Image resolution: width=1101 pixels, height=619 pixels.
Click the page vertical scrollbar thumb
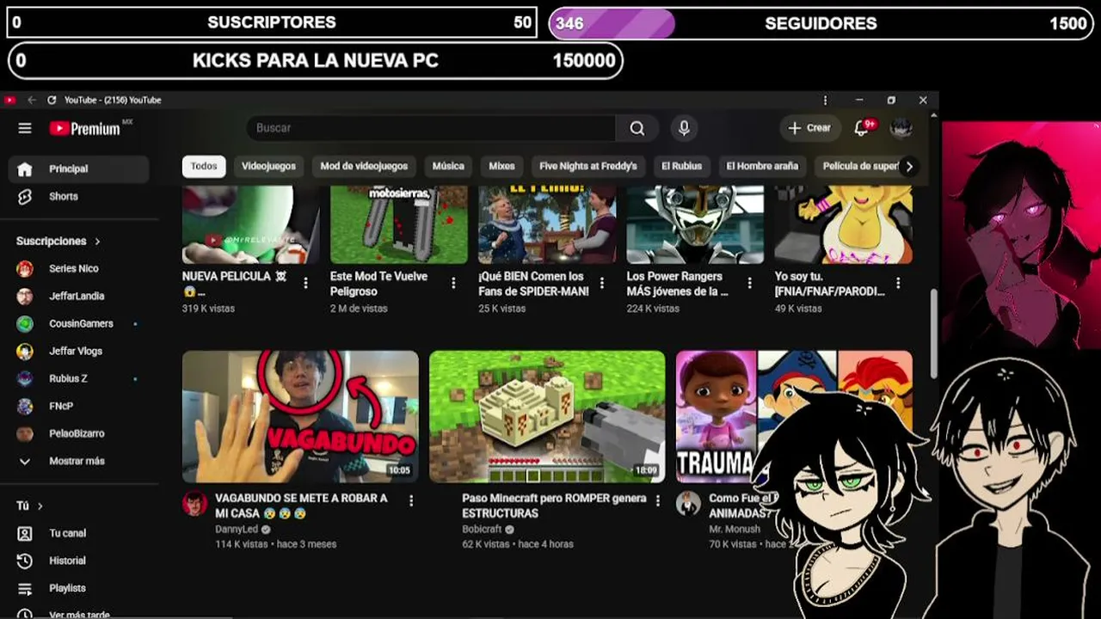[x=932, y=332]
